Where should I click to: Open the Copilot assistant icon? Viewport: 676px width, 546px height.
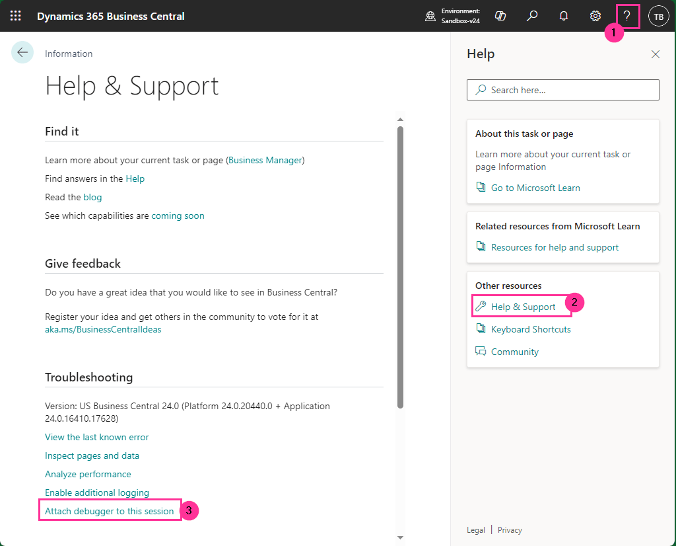coord(500,15)
